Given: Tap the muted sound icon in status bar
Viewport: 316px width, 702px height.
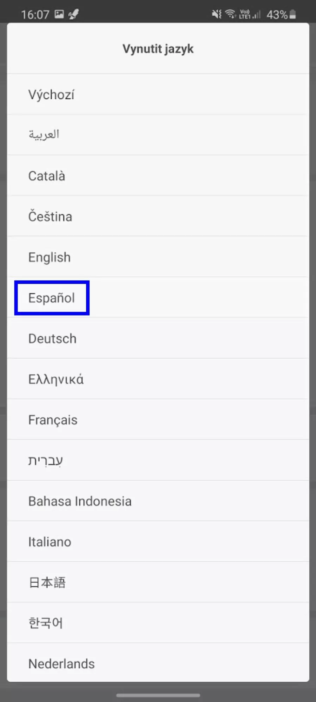Looking at the screenshot, I should (217, 14).
